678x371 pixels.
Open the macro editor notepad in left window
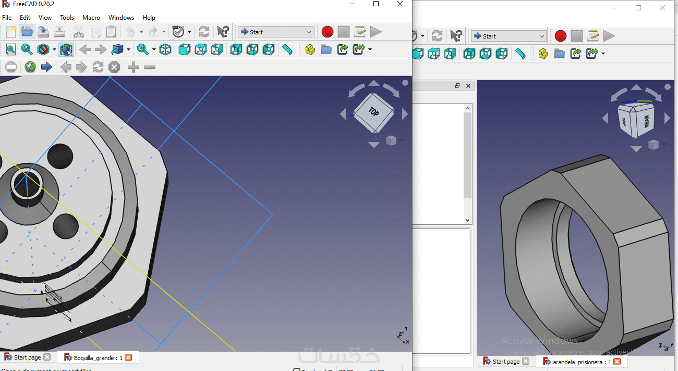tap(360, 32)
